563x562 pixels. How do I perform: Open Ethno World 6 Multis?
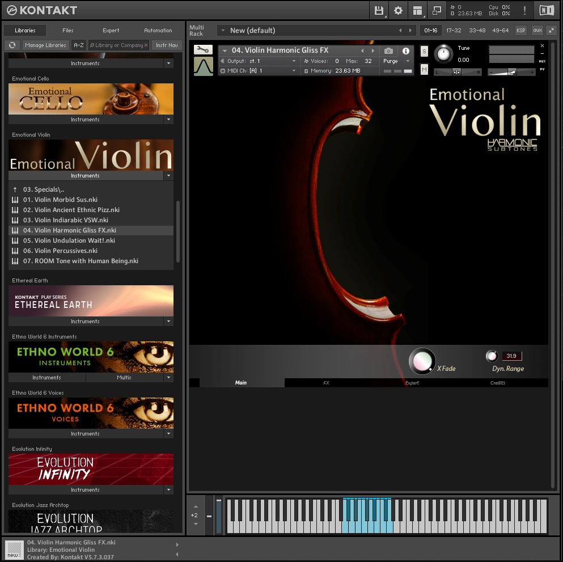(x=124, y=378)
